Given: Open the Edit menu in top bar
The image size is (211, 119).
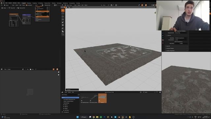Looking at the screenshot, I should [x=6, y=3].
